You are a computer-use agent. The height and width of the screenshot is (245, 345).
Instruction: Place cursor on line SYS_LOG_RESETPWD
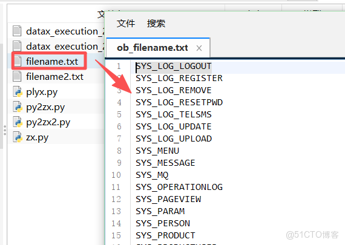(x=179, y=102)
